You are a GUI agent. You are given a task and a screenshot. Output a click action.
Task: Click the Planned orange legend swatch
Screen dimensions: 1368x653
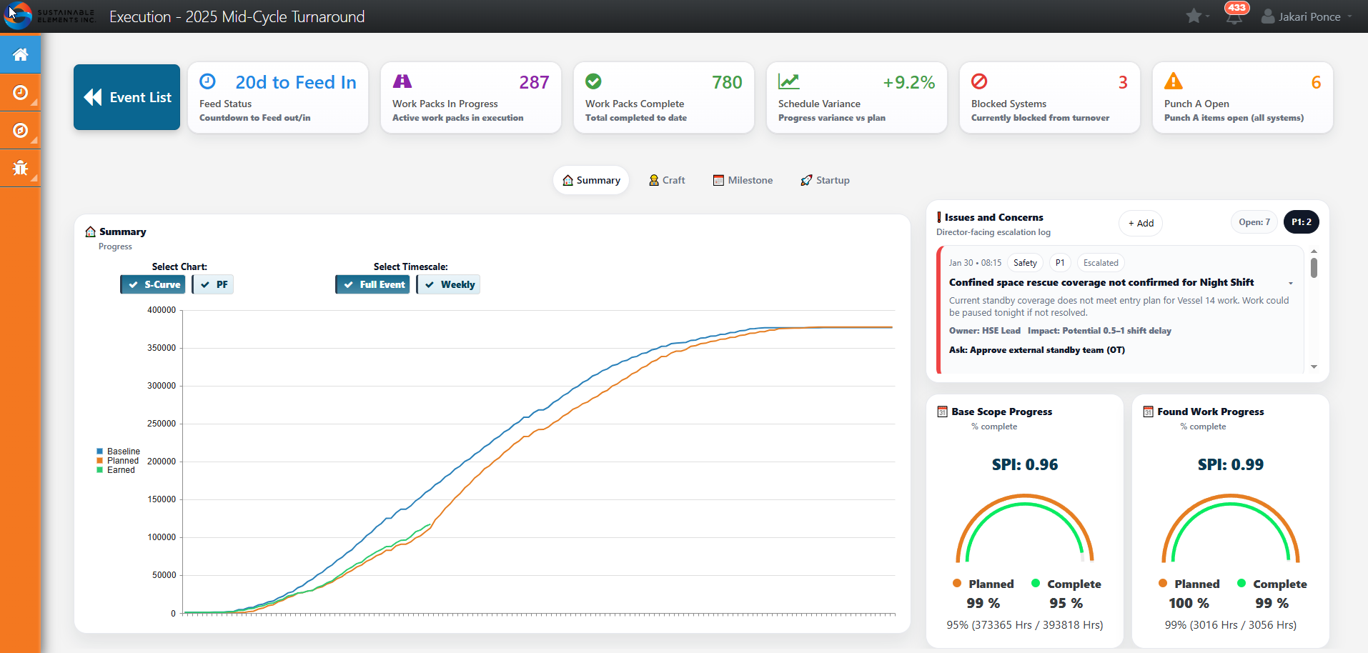100,461
